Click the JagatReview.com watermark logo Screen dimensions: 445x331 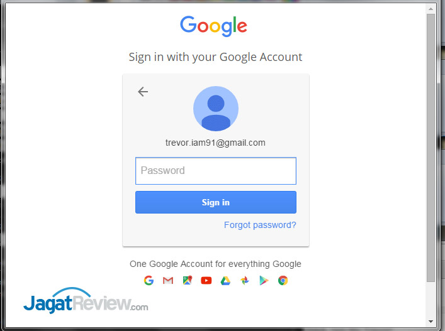[86, 301]
